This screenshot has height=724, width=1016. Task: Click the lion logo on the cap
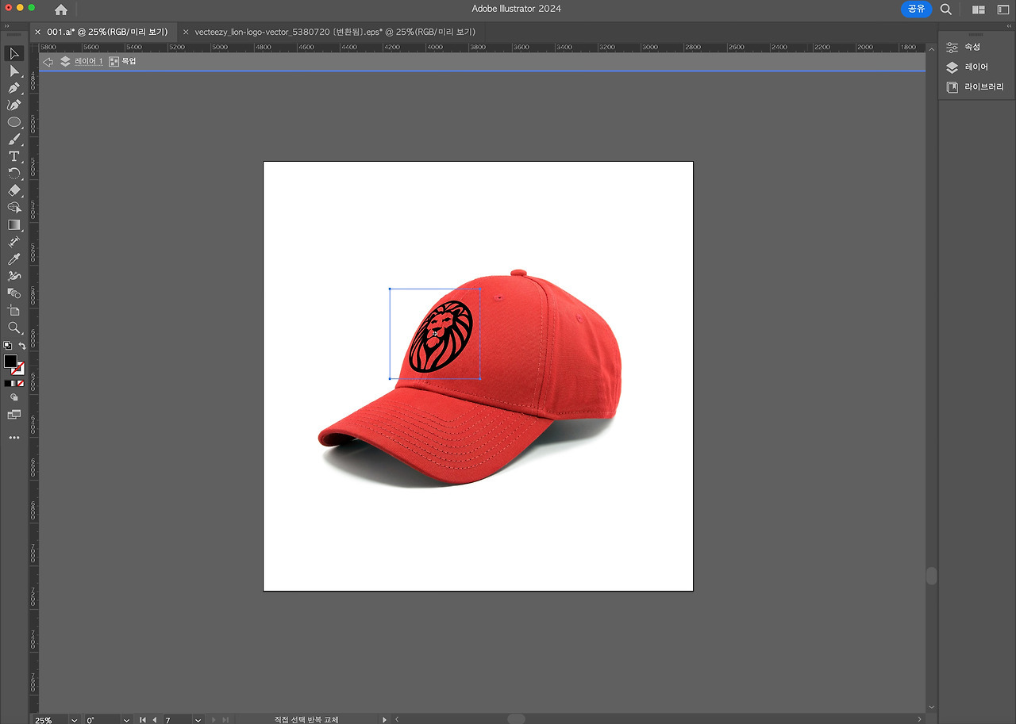tap(441, 337)
